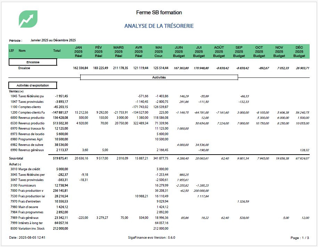
Task: Click the Encaisse January value 162 336,84
Action: tap(81, 68)
